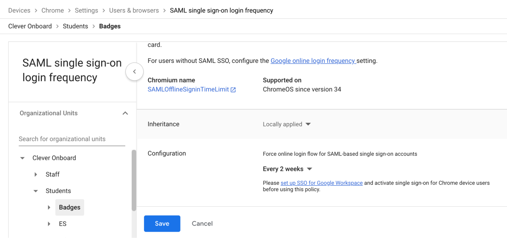The width and height of the screenshot is (507, 238).
Task: Click the search for organizational units field
Action: [72, 139]
